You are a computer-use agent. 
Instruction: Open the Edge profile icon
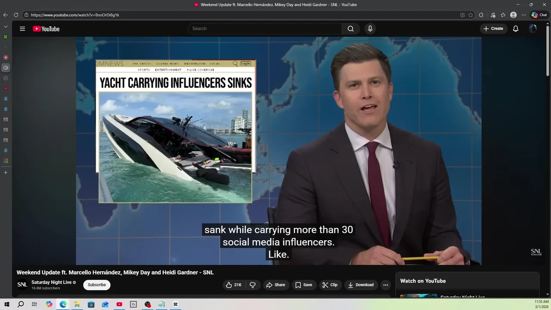(513, 15)
